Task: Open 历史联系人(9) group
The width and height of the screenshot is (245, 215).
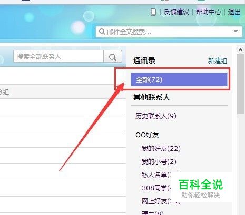Action: (156, 116)
